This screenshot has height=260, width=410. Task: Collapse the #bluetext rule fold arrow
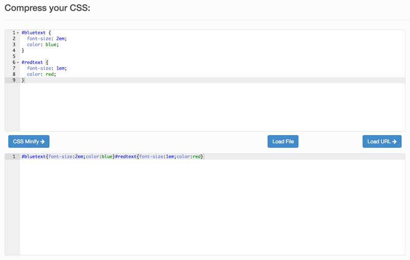pos(18,33)
